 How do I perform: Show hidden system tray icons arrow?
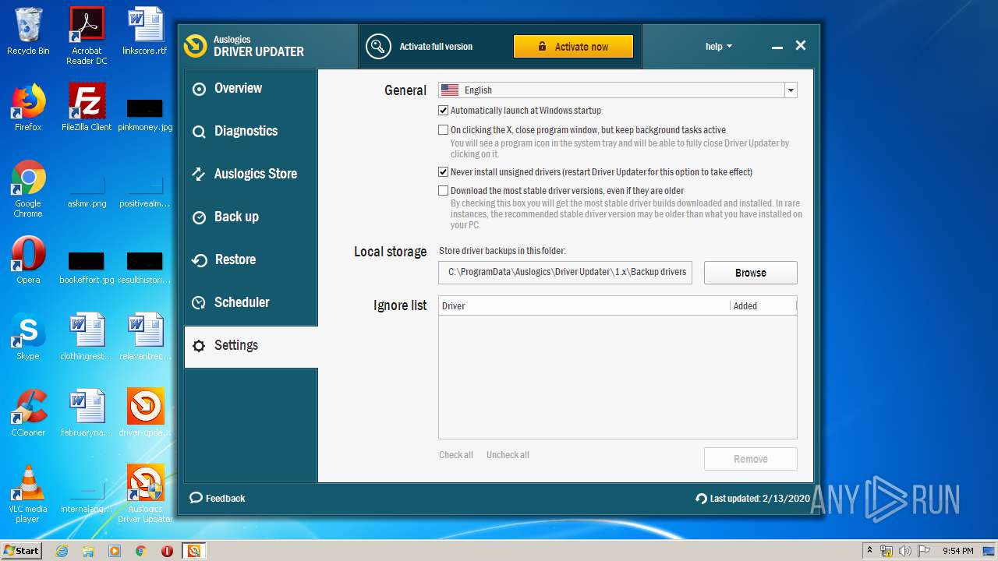point(869,551)
